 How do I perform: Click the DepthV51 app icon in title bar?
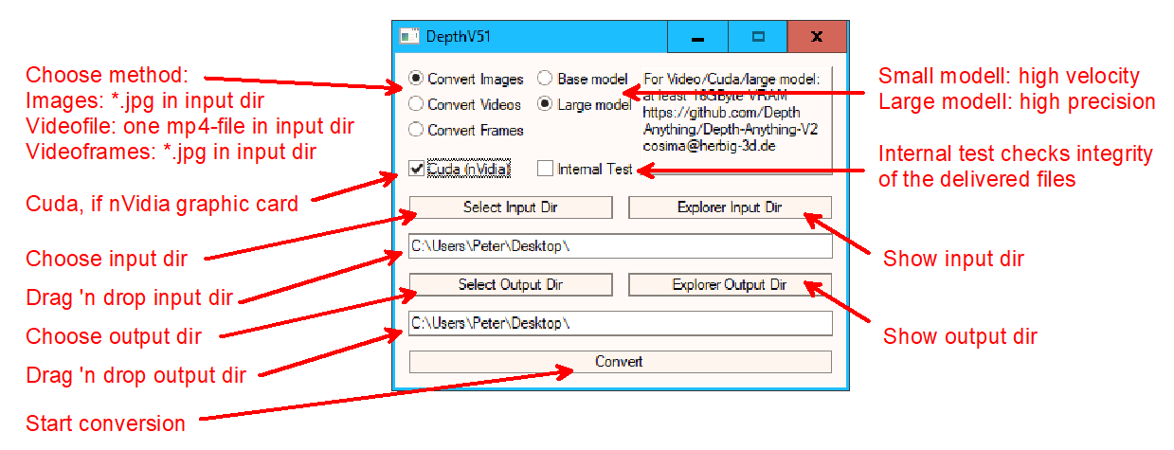tap(409, 37)
